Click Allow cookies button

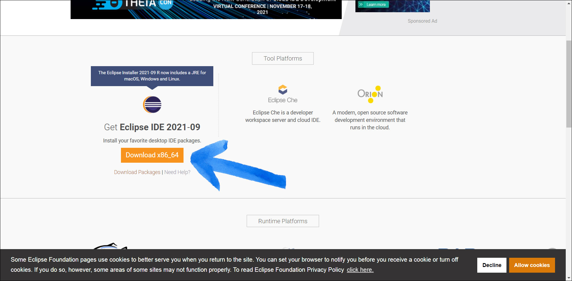532,265
